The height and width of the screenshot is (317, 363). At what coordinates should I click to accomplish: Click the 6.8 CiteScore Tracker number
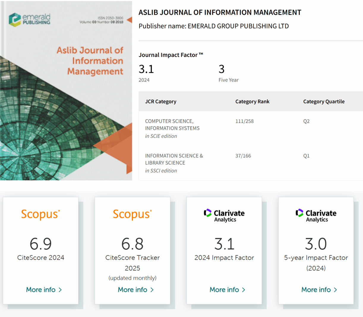pos(132,244)
